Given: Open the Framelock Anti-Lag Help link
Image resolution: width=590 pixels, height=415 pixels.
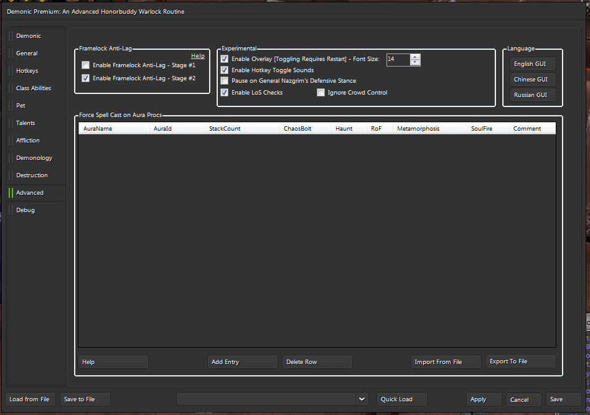Looking at the screenshot, I should [198, 55].
